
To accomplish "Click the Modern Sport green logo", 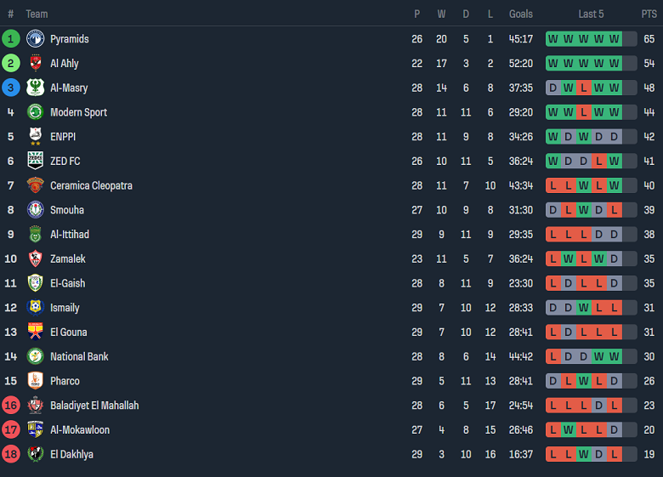I will click(36, 112).
